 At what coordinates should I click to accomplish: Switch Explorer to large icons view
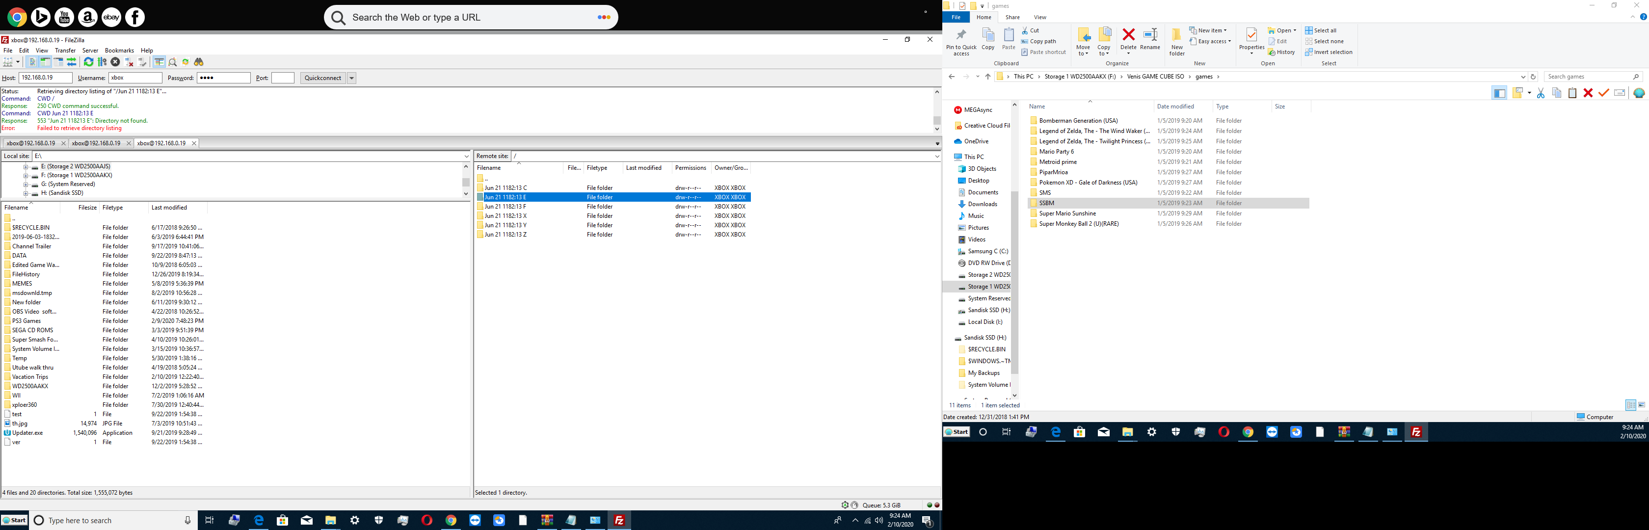[x=1642, y=405]
